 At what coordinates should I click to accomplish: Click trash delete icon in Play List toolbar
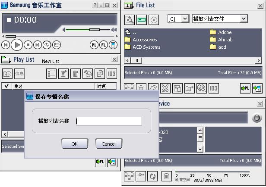[76, 74]
